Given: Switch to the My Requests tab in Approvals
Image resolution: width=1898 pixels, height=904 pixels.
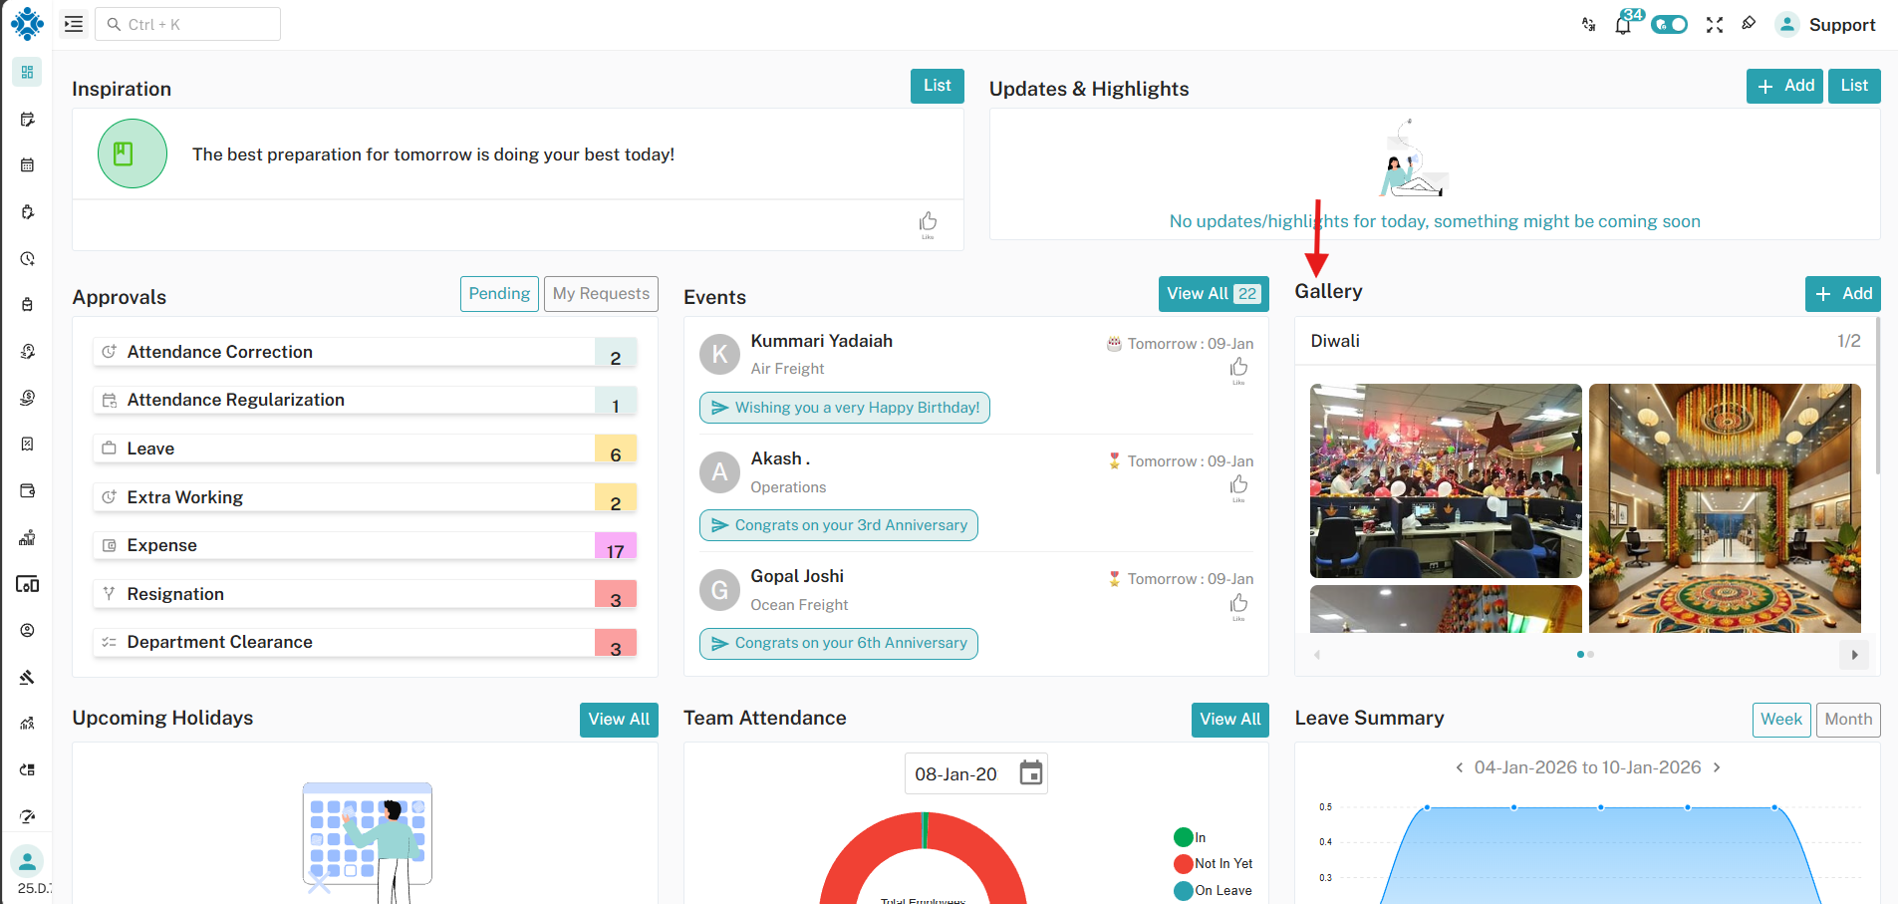Looking at the screenshot, I should click(x=601, y=293).
